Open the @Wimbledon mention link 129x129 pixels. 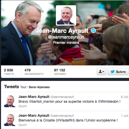[x=108, y=101]
